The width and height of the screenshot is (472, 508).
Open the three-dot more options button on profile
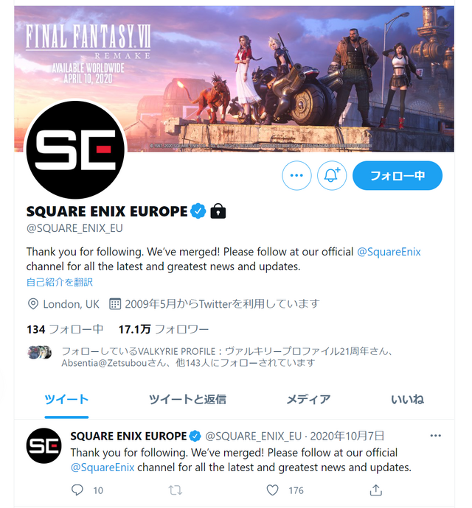[x=296, y=175]
